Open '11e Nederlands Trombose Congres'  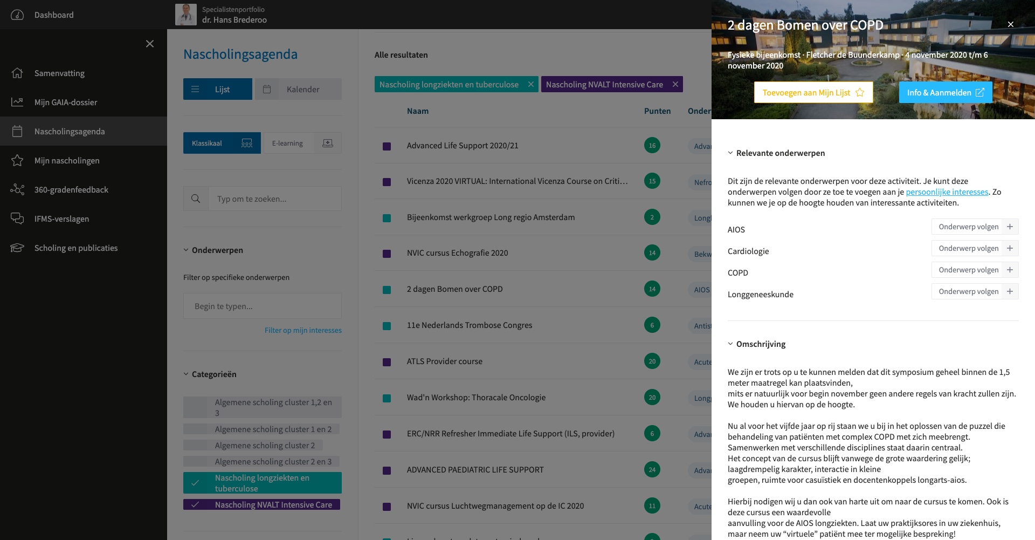pyautogui.click(x=470, y=325)
